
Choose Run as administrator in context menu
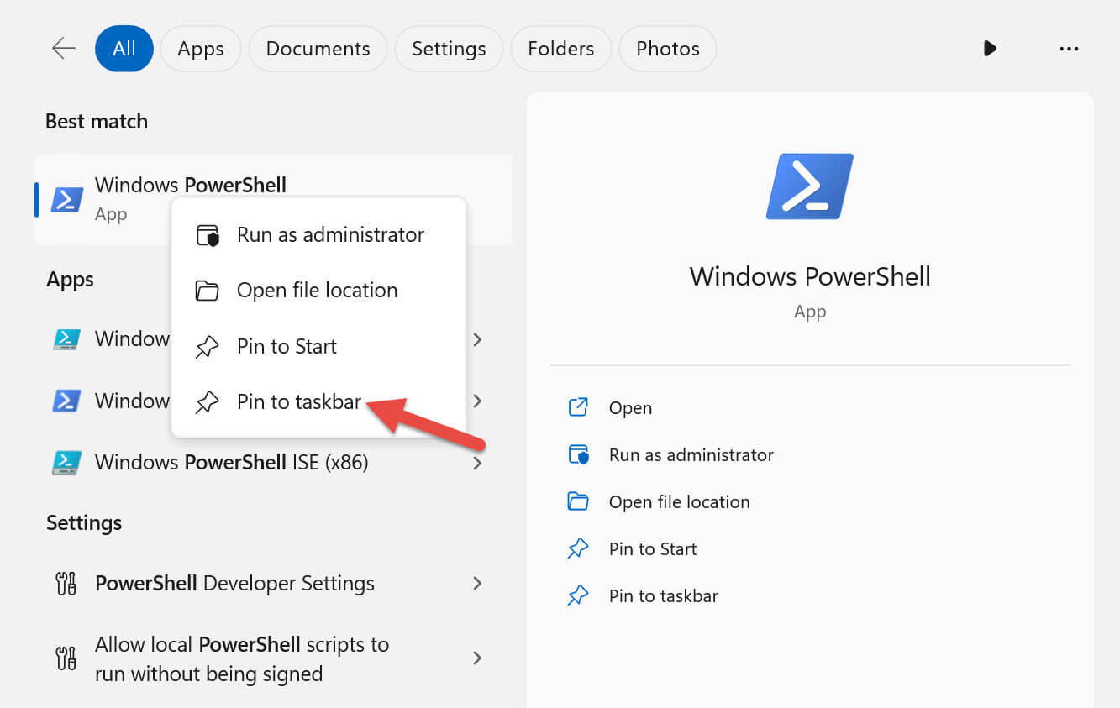coord(329,235)
